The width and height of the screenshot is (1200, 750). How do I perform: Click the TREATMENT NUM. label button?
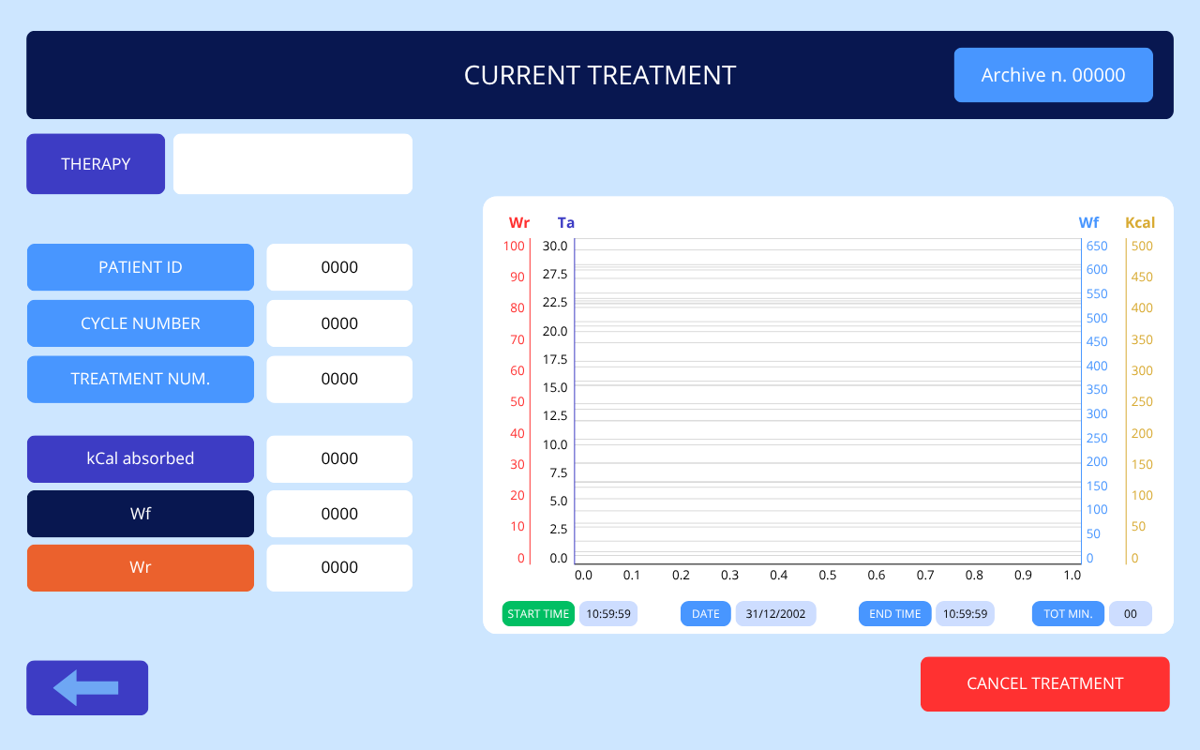click(141, 379)
